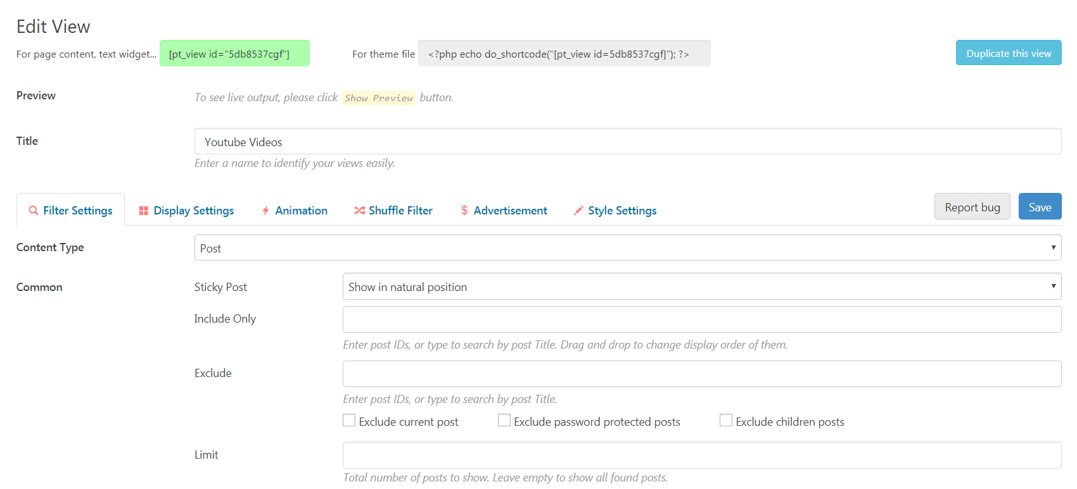Click the Sticky Post label
1077x489 pixels.
click(x=220, y=287)
